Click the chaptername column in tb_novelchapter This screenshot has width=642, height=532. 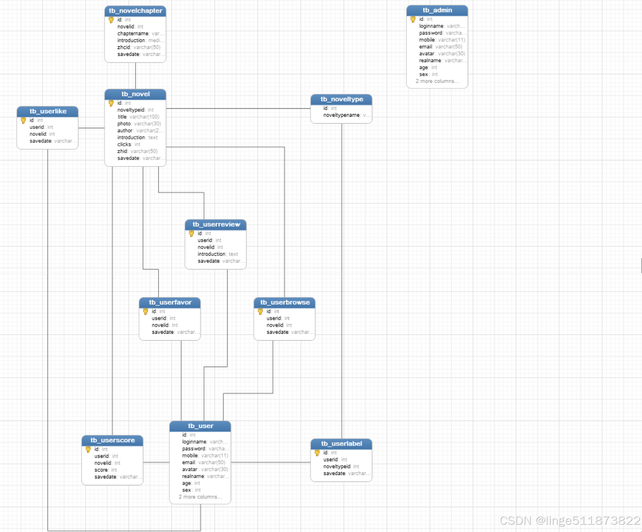click(x=141, y=34)
